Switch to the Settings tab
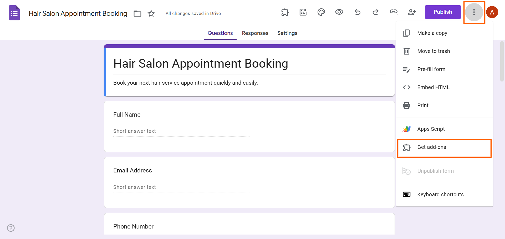505x239 pixels. pyautogui.click(x=287, y=33)
